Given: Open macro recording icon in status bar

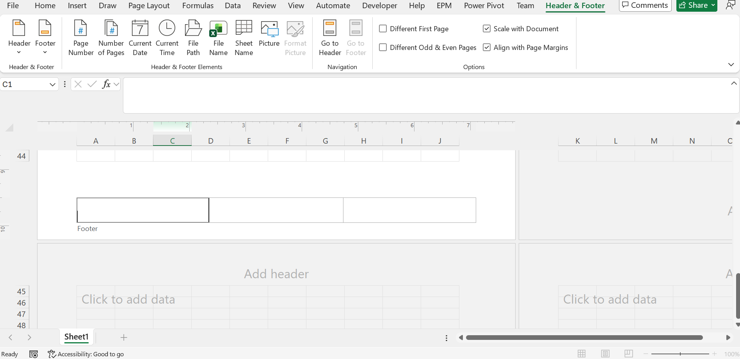Looking at the screenshot, I should [x=34, y=354].
